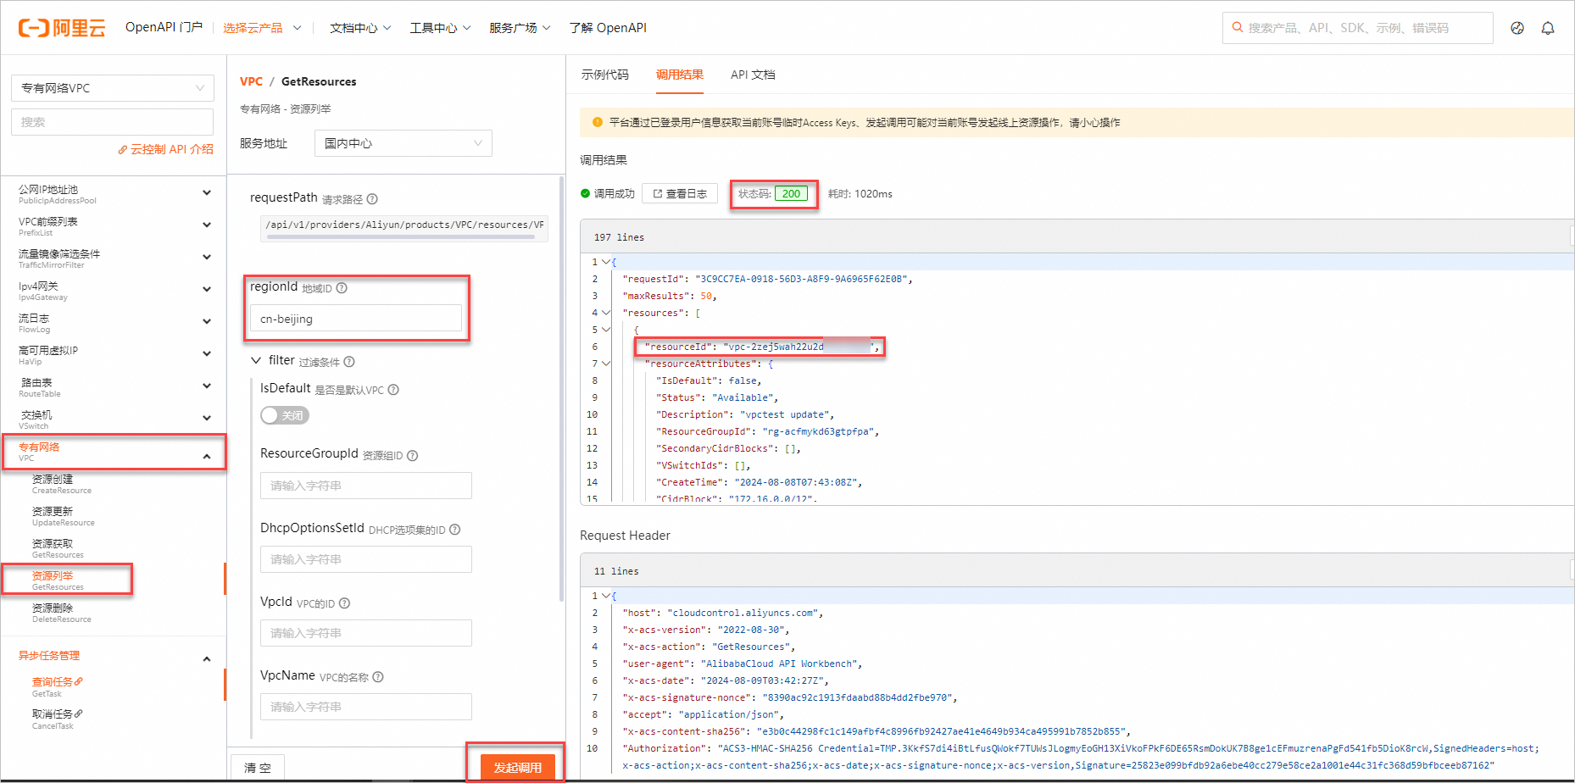Fold resourceAttributes object at line 7
This screenshot has height=783, width=1575.
(x=605, y=364)
